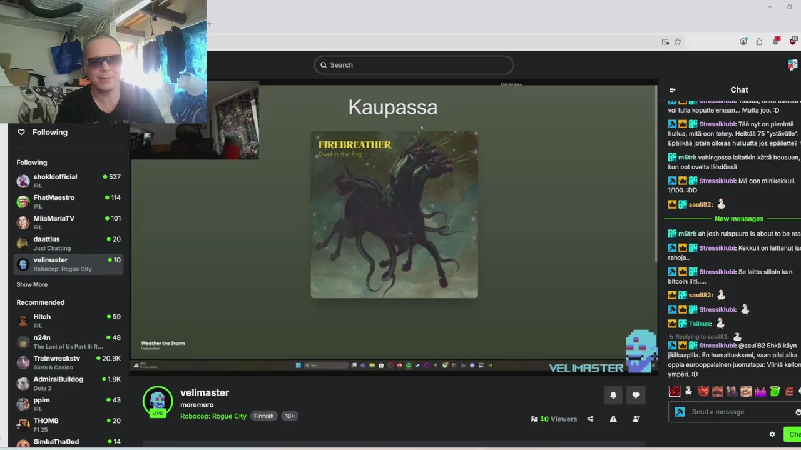The height and width of the screenshot is (450, 801).
Task: Click the 'moromoro' stream title
Action: 196,405
